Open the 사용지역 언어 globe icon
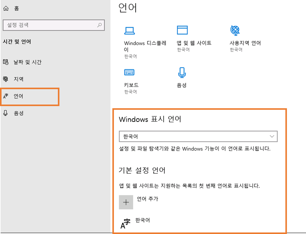This screenshot has height=234, width=306. point(235,30)
